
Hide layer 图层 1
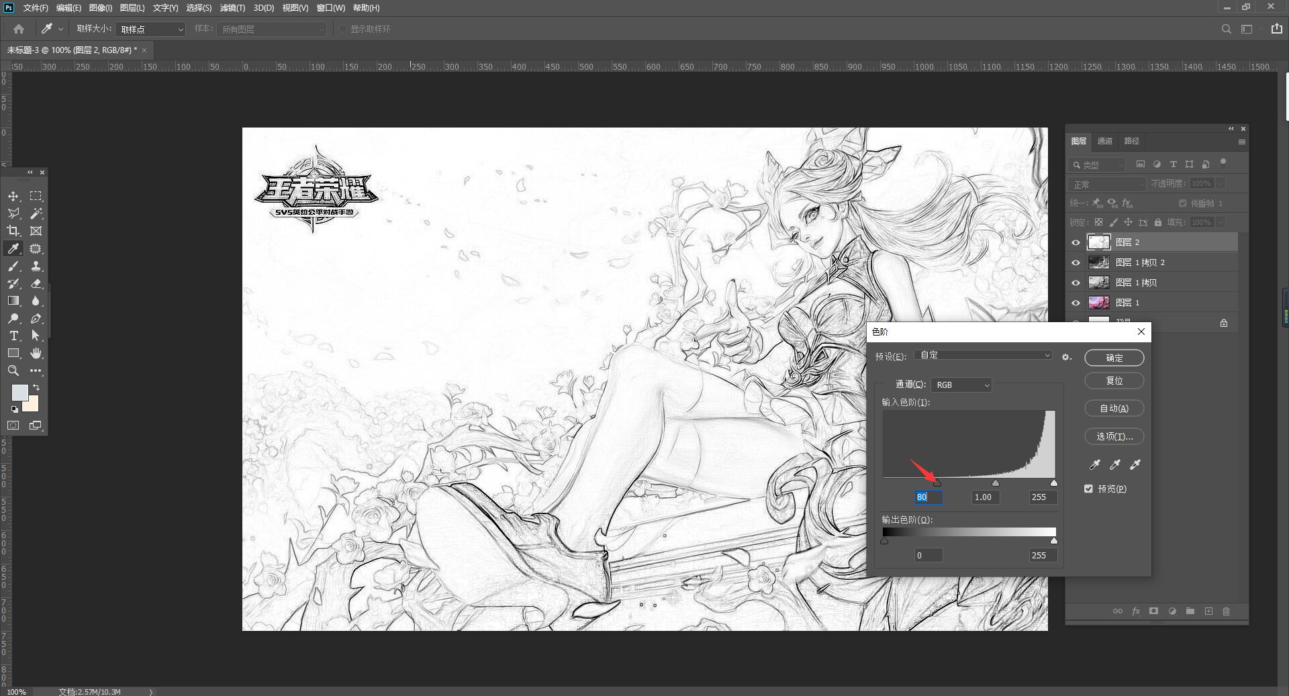coord(1076,303)
